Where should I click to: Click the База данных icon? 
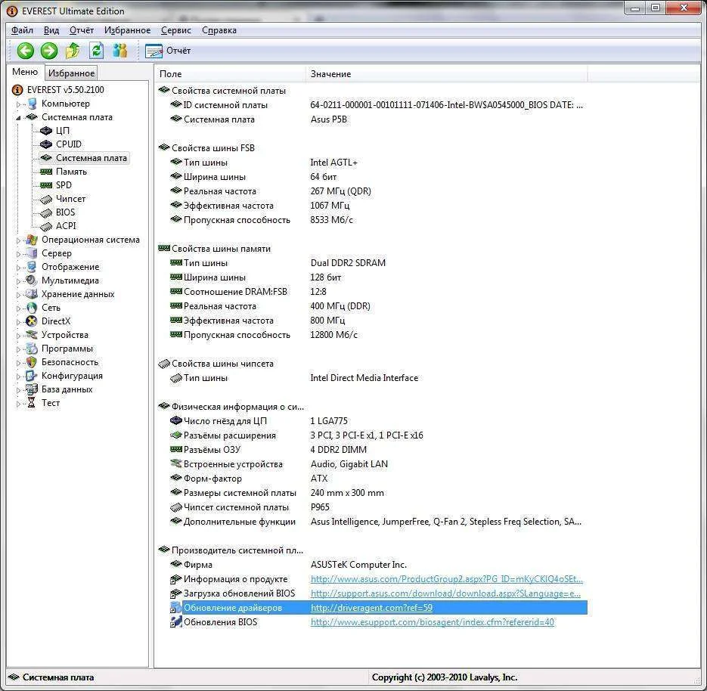pyautogui.click(x=32, y=389)
